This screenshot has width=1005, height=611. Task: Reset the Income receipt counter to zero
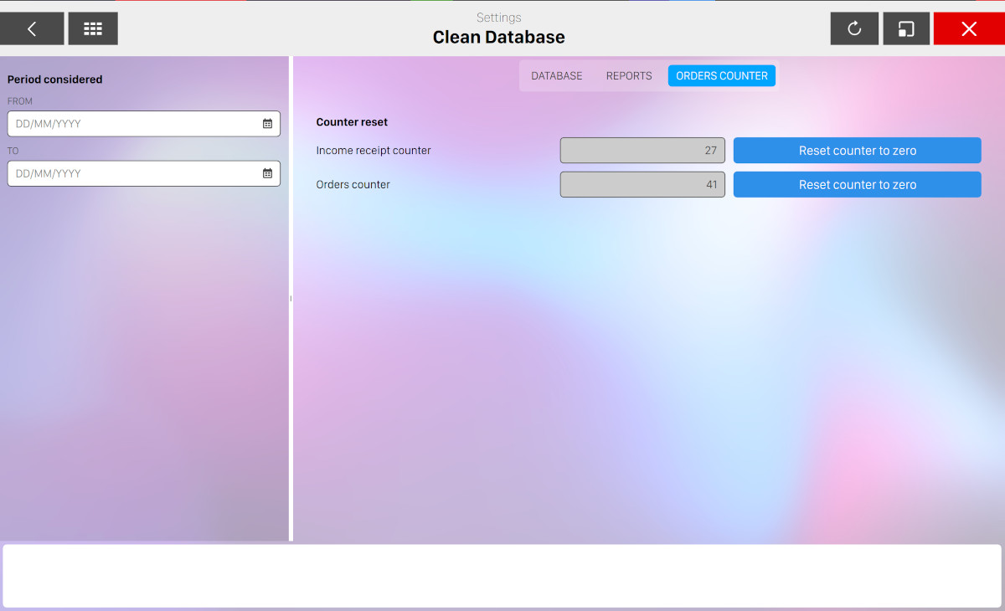click(x=857, y=151)
